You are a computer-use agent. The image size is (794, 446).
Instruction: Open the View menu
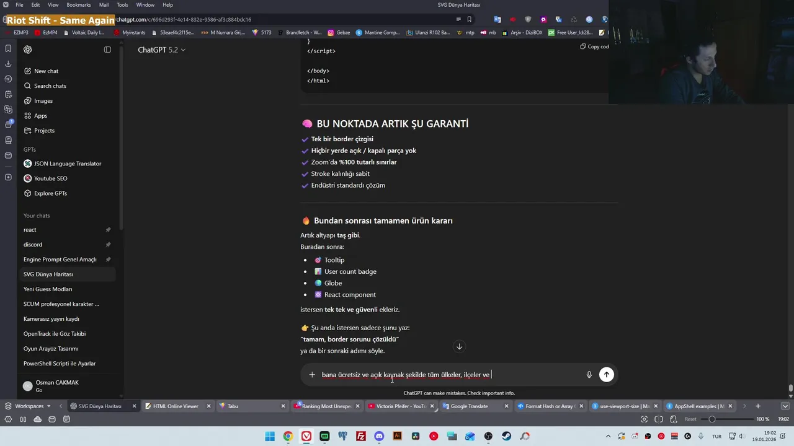coord(53,5)
